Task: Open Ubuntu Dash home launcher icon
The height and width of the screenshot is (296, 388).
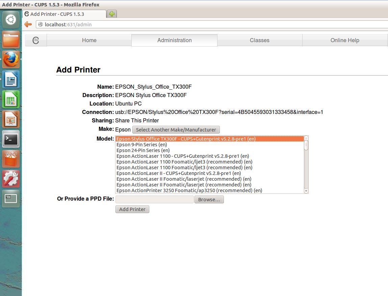Action: [x=11, y=20]
